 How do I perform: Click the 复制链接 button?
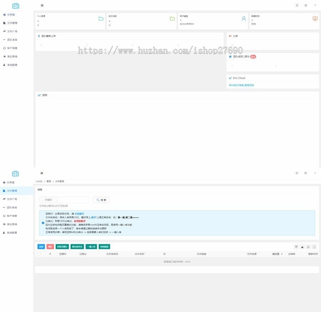click(105, 247)
